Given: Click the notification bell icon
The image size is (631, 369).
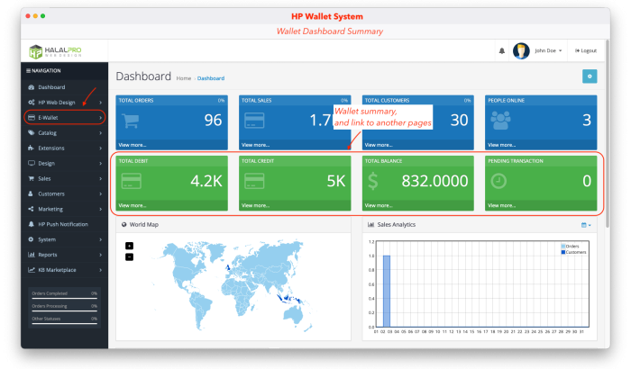Looking at the screenshot, I should 501,50.
